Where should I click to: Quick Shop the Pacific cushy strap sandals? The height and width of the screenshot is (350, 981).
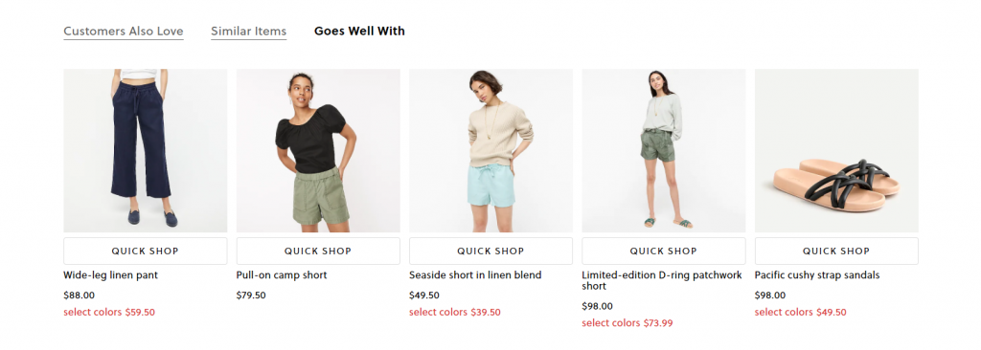836,252
